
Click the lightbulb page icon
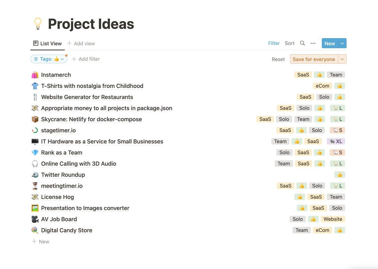pyautogui.click(x=38, y=24)
